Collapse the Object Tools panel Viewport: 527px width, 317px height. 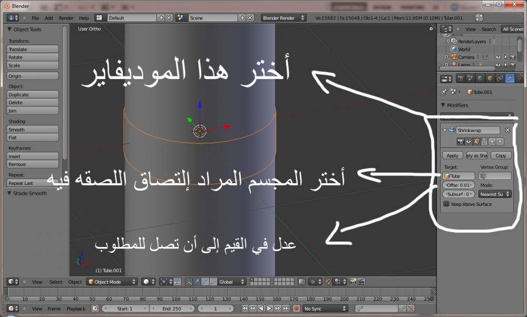(x=9, y=29)
